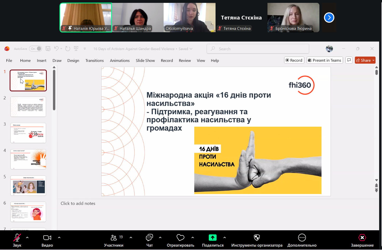
Task: Click the Отреагировать reactions heart icon
Action: click(180, 238)
